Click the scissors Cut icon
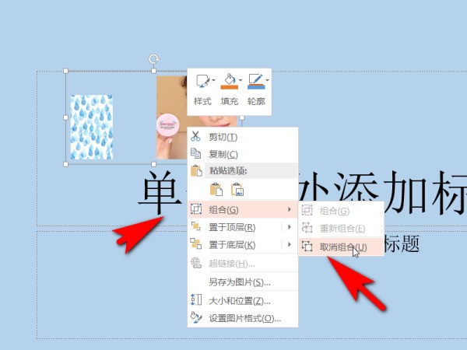 click(x=195, y=136)
